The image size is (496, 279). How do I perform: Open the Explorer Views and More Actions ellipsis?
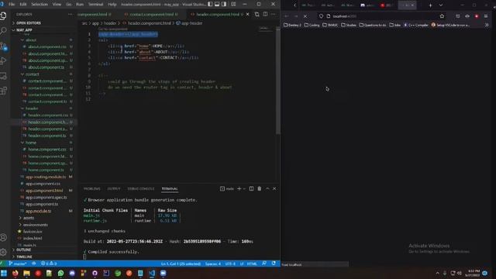70,14
